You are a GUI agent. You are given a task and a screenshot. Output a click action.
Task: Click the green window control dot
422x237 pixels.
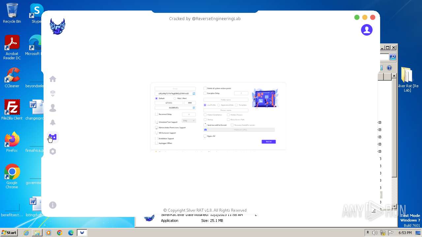pyautogui.click(x=357, y=17)
